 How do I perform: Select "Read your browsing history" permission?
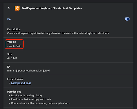27,96
